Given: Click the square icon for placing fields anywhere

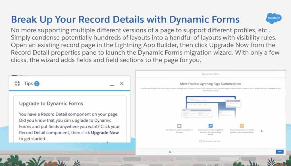Looking at the screenshot, I should (x=179, y=125).
